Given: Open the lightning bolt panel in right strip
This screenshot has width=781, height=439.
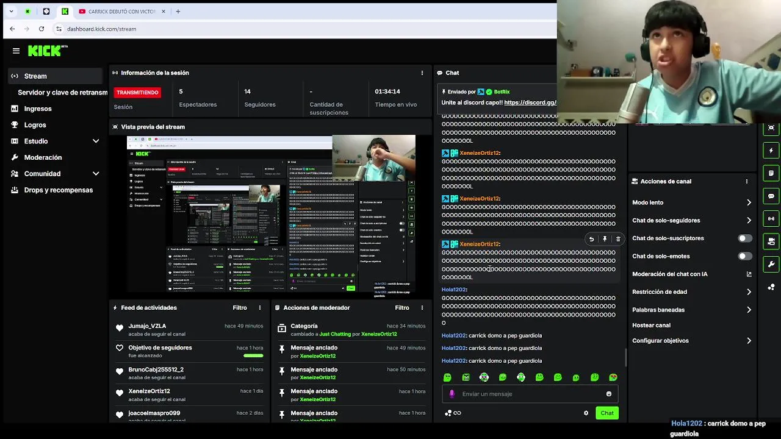Looking at the screenshot, I should (771, 151).
